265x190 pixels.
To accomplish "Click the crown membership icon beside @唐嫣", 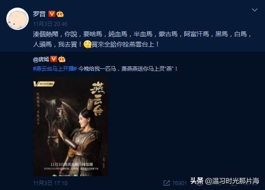I will pos(62,59).
